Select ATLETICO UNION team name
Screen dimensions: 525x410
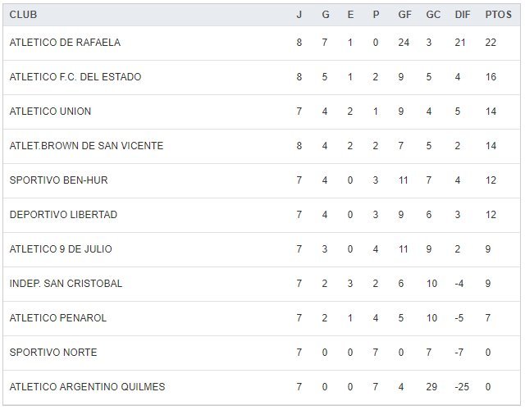(x=50, y=112)
